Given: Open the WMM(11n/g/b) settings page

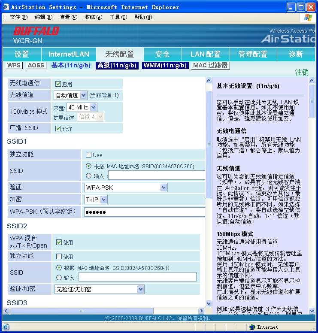Looking at the screenshot, I should coord(165,66).
